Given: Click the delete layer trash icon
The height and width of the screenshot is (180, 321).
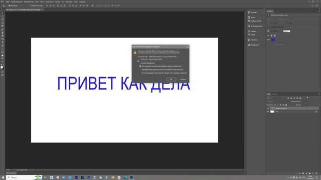Looking at the screenshot, I should 316,173.
